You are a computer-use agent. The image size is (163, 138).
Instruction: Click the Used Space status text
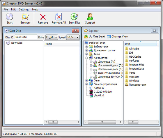pyautogui.click(x=15, y=134)
